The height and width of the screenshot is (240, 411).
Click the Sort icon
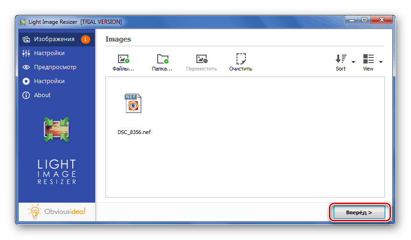click(341, 59)
